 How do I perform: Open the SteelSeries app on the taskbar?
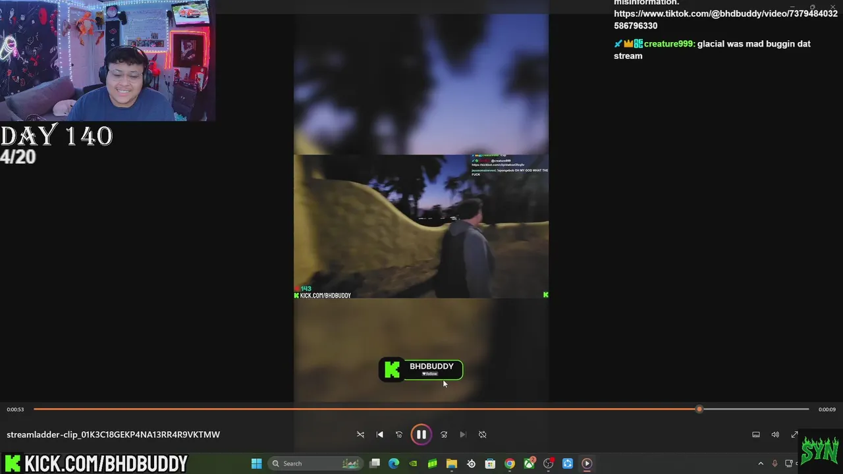coord(471,463)
